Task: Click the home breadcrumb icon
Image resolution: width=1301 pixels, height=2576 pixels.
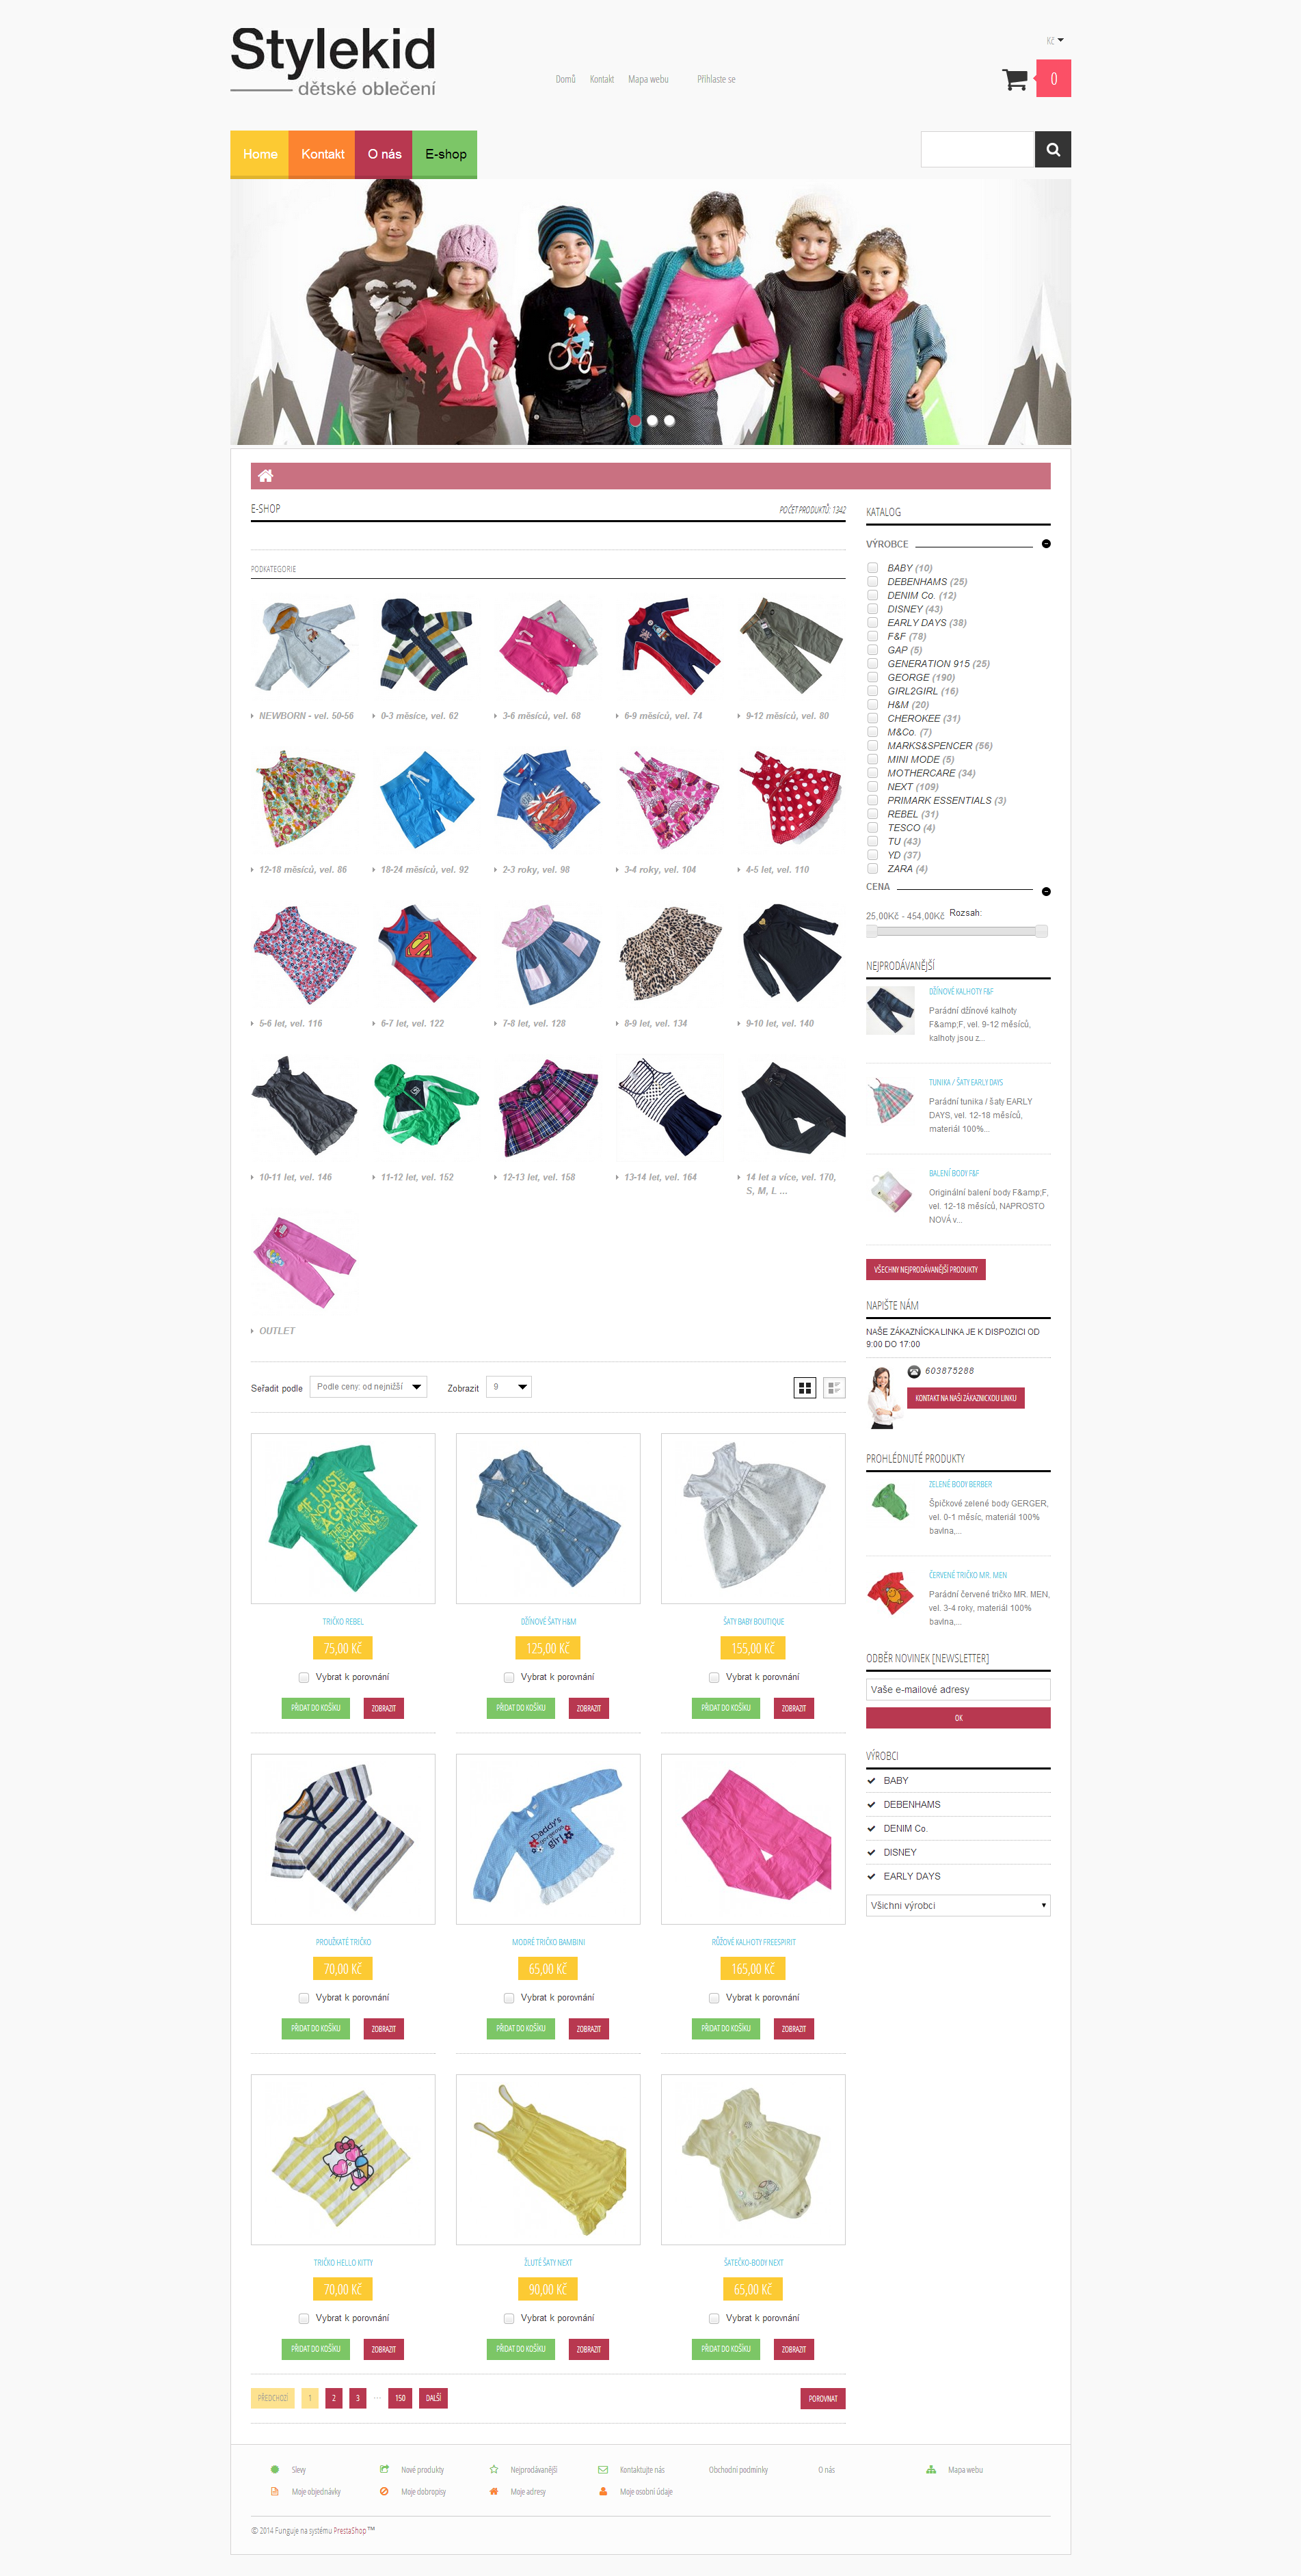Action: pos(265,476)
